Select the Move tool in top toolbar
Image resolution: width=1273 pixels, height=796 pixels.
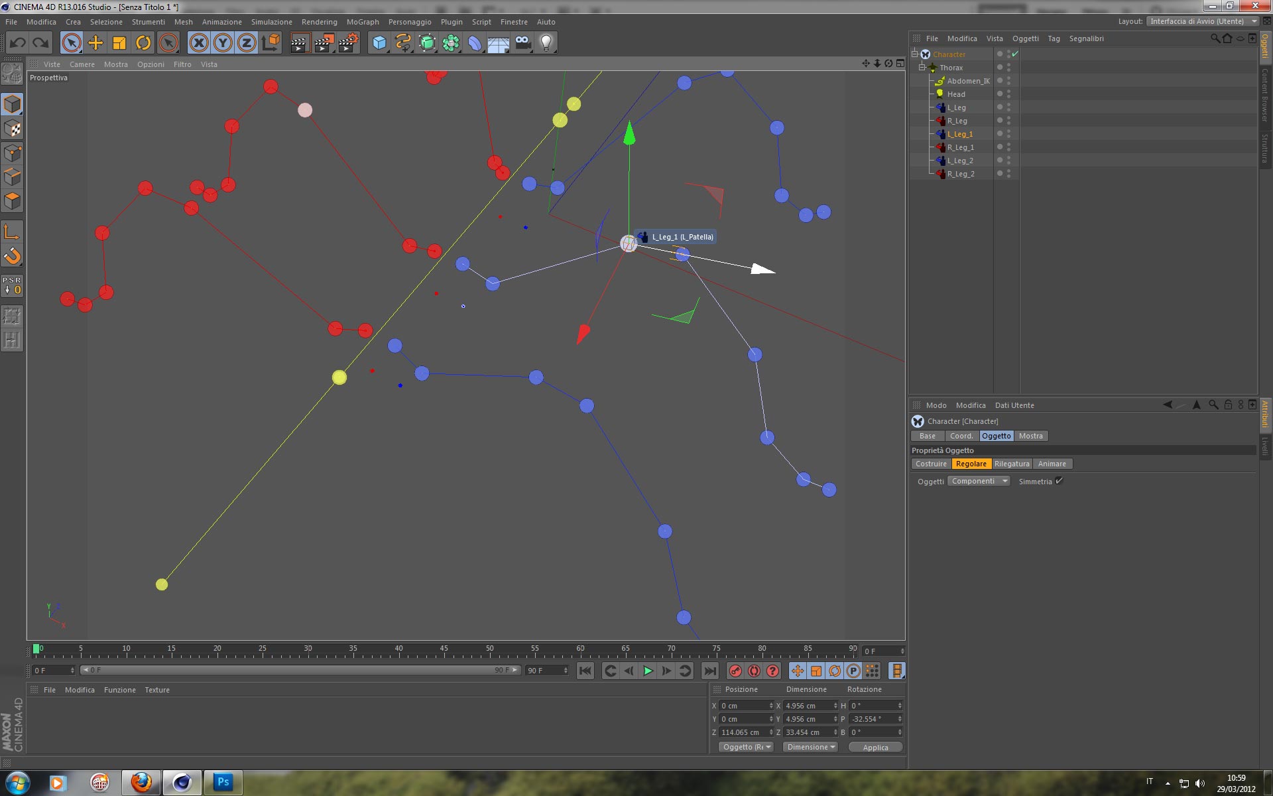(95, 43)
